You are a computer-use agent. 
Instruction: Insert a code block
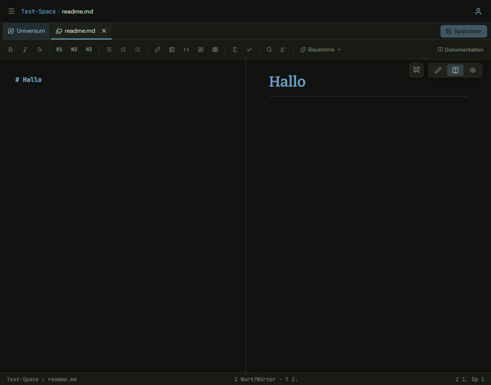tap(186, 50)
